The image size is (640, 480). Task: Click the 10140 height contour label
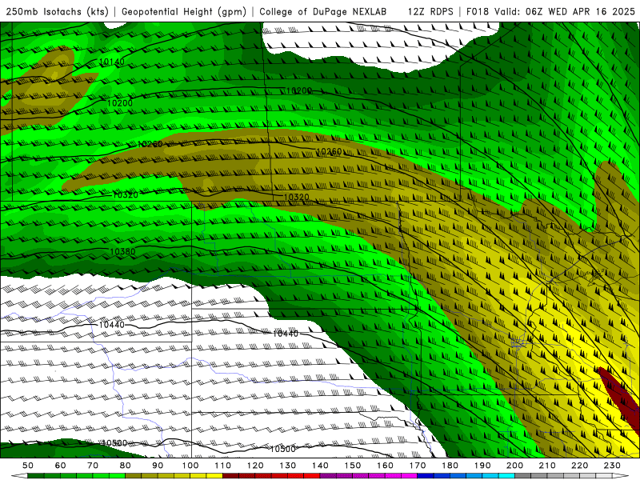(x=111, y=62)
